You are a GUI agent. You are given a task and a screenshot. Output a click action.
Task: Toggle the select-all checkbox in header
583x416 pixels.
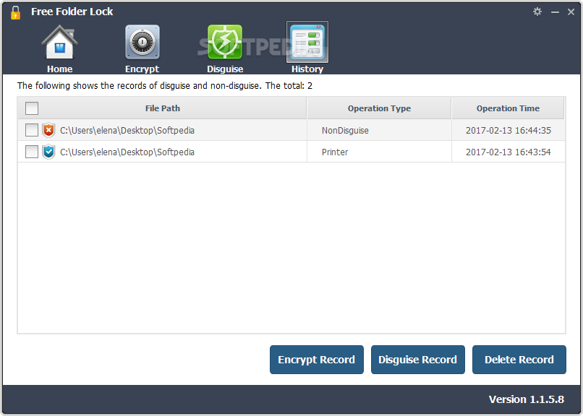click(x=32, y=108)
